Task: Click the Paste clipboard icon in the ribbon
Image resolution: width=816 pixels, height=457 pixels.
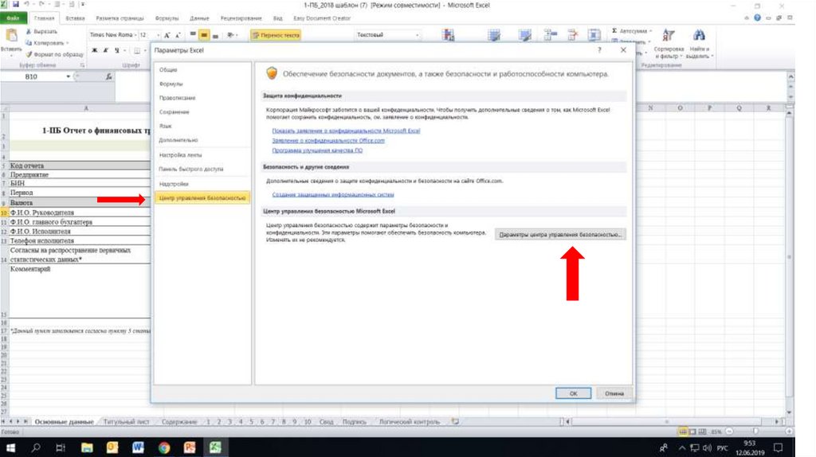Action: click(x=11, y=36)
